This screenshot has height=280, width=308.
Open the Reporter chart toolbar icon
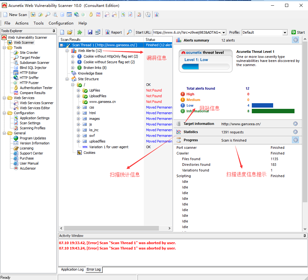[x=157, y=14]
